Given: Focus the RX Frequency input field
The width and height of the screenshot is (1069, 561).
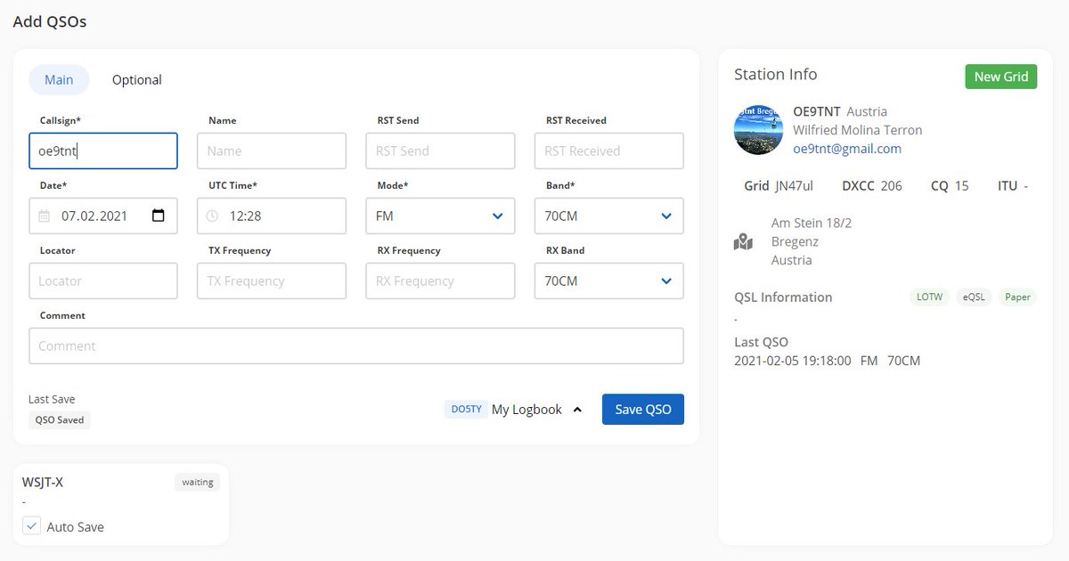Looking at the screenshot, I should [x=440, y=280].
